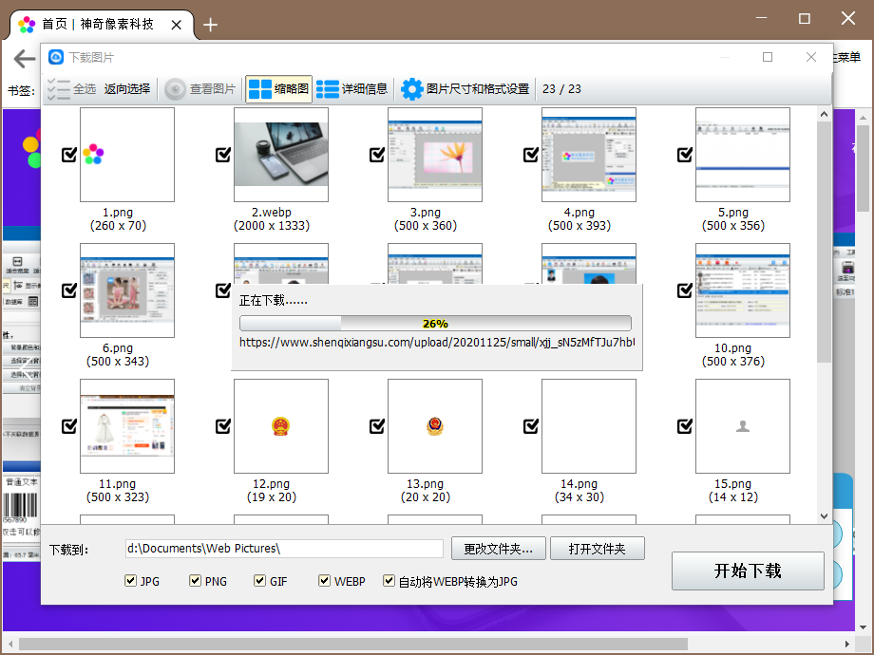874x655 pixels.
Task: Open image size and format settings gear
Action: point(412,89)
